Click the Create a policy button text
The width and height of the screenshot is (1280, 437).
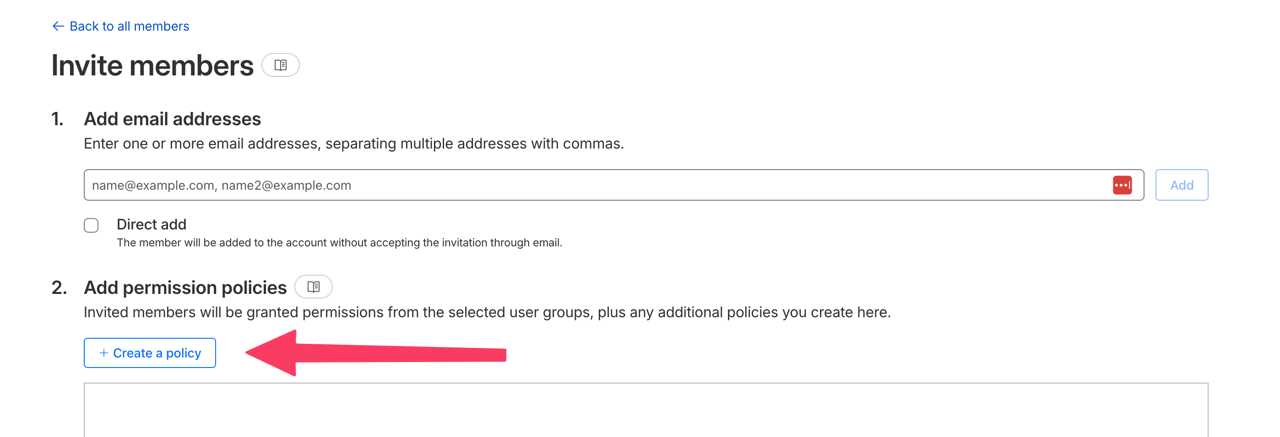(x=157, y=353)
